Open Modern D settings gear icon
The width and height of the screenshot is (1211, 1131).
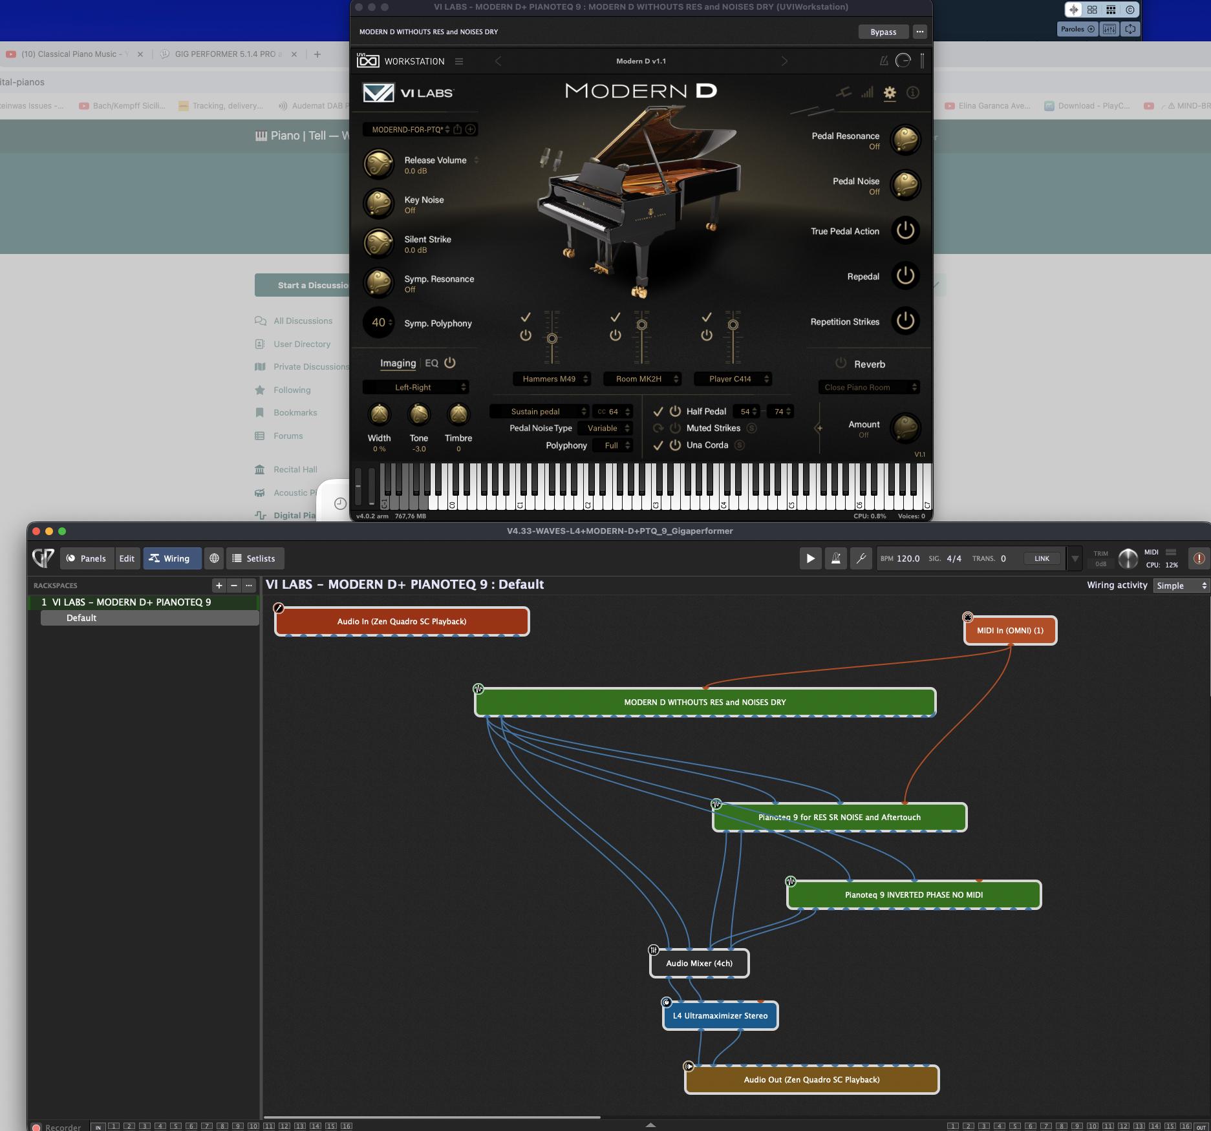[x=890, y=92]
